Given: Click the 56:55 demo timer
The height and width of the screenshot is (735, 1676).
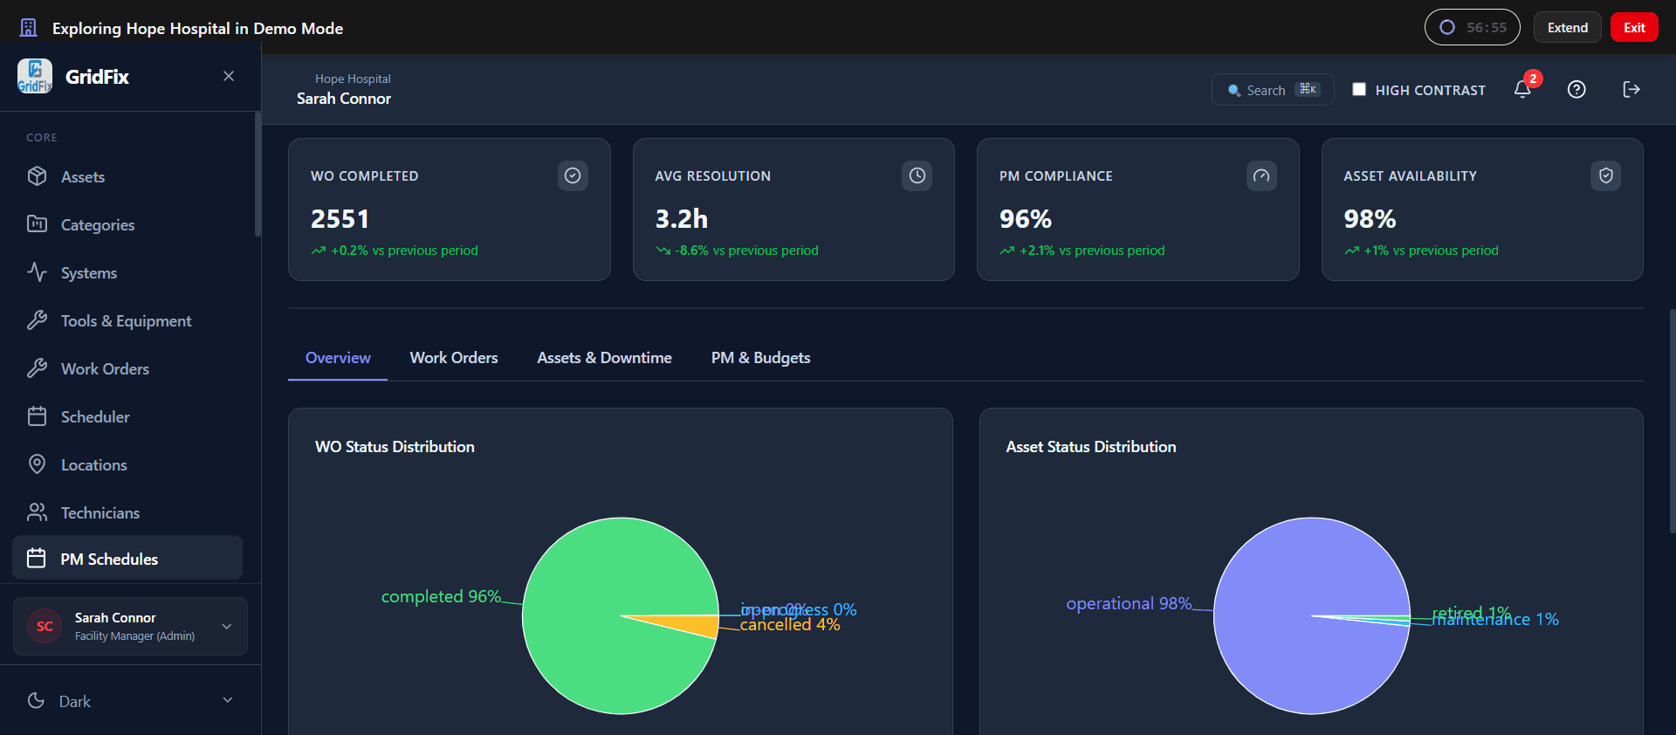Looking at the screenshot, I should 1472,27.
